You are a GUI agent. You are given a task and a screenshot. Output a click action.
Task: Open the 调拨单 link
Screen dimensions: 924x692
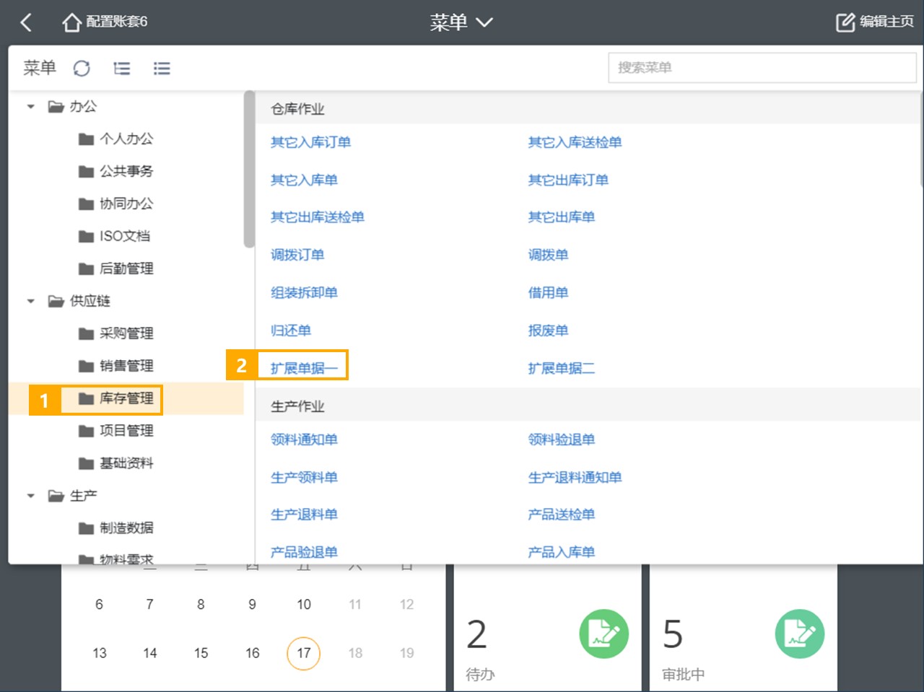[x=548, y=255]
